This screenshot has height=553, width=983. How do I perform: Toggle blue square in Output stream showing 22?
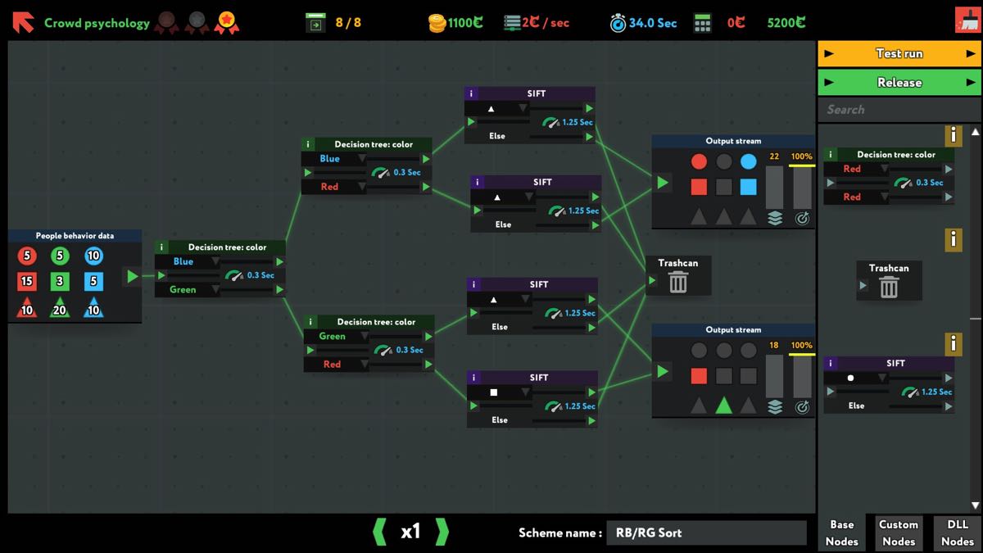[x=748, y=187]
